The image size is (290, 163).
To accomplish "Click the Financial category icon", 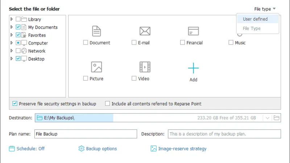I will [193, 31].
